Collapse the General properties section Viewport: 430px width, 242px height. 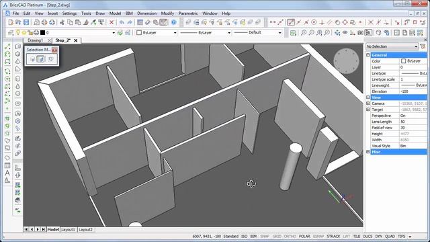pyautogui.click(x=368, y=55)
